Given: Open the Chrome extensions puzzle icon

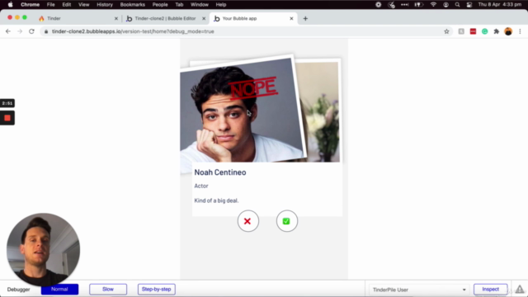Looking at the screenshot, I should 497,31.
